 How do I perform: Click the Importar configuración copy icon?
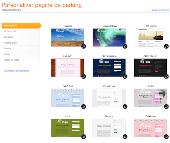5,71
